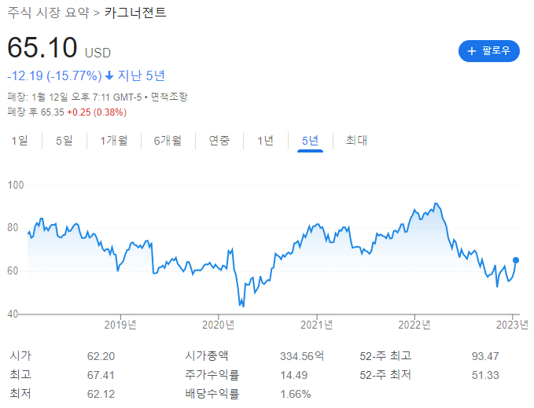This screenshot has width=534, height=408.
Task: Click the 카그너젼트 stock name text
Action: click(135, 13)
